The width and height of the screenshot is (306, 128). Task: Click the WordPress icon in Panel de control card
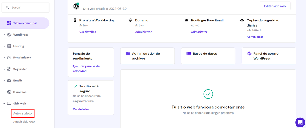tap(249, 54)
